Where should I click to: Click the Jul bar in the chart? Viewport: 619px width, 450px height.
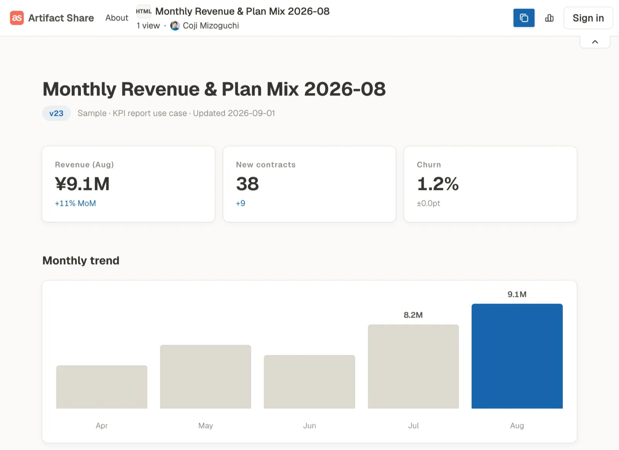(x=413, y=366)
